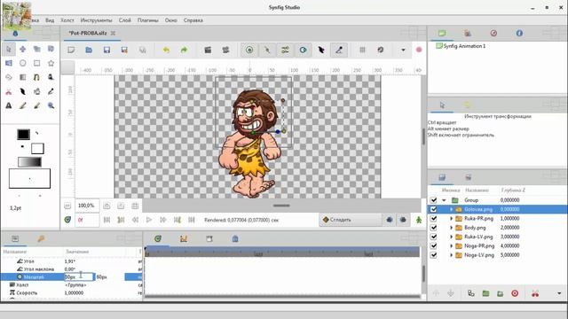Screen dimensions: 568x319
Task: Play the animation
Action: coord(149,220)
